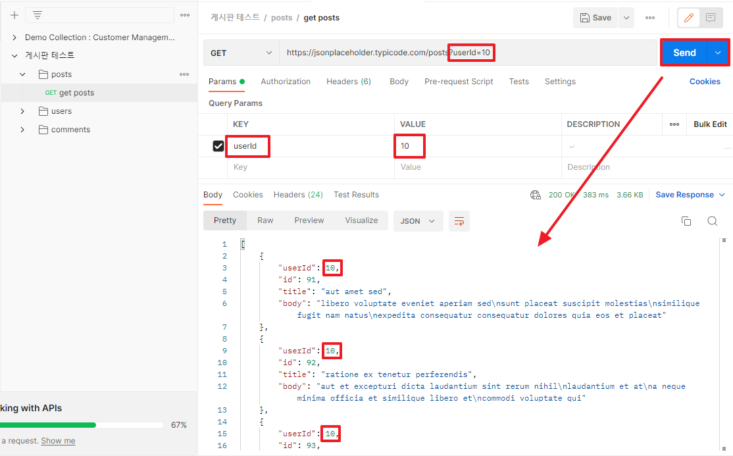Viewport: 733px width, 456px height.
Task: Open Query Params column options menu
Action: (674, 124)
